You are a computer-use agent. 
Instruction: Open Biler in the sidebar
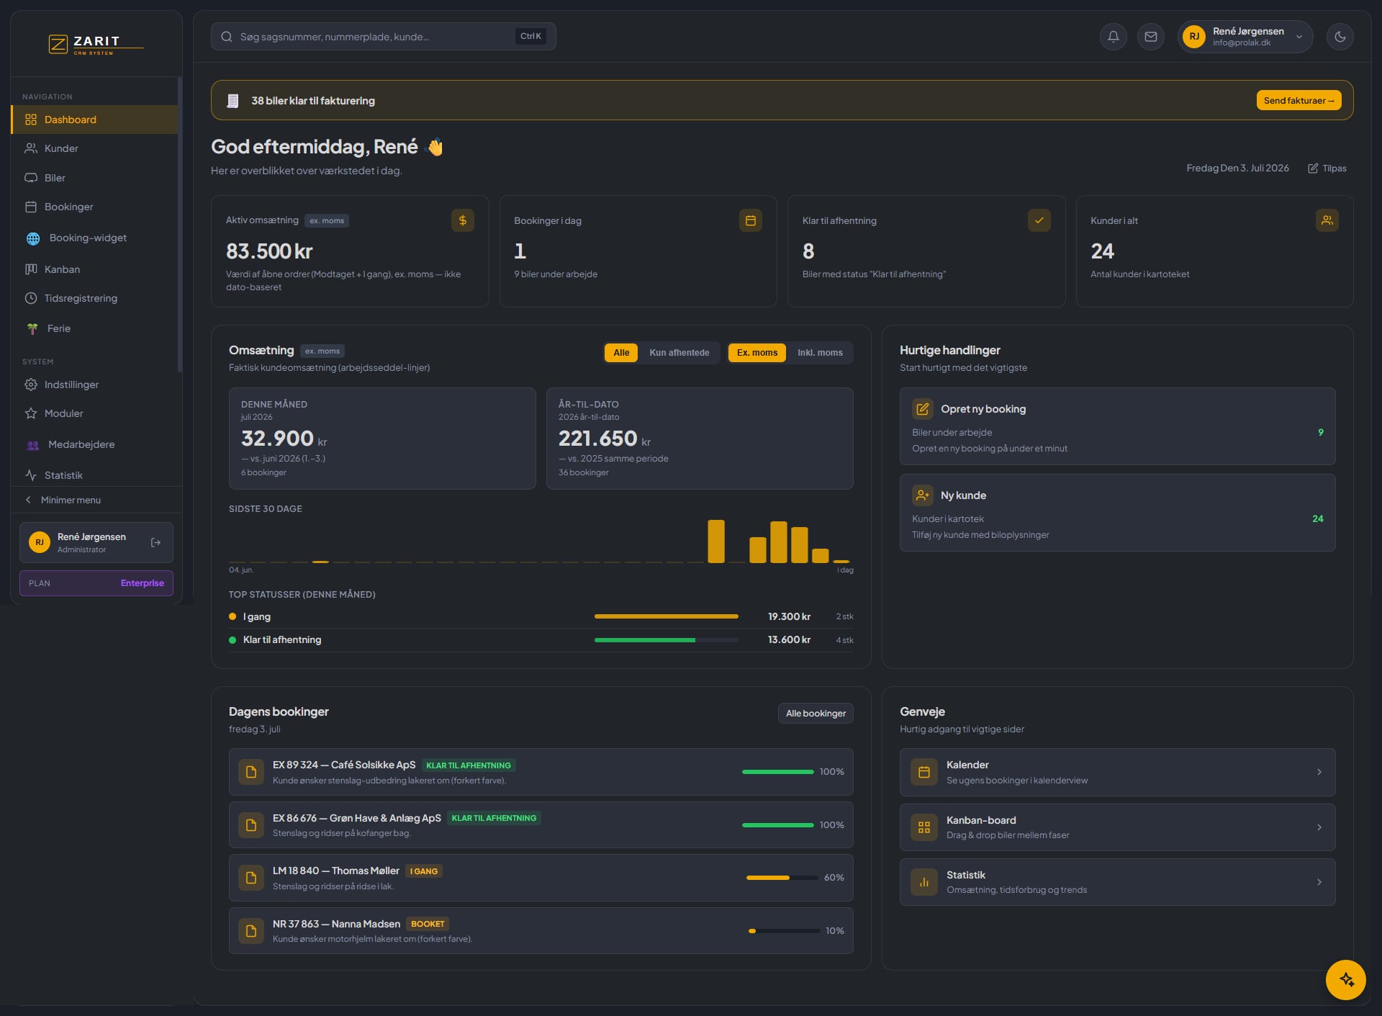click(94, 178)
